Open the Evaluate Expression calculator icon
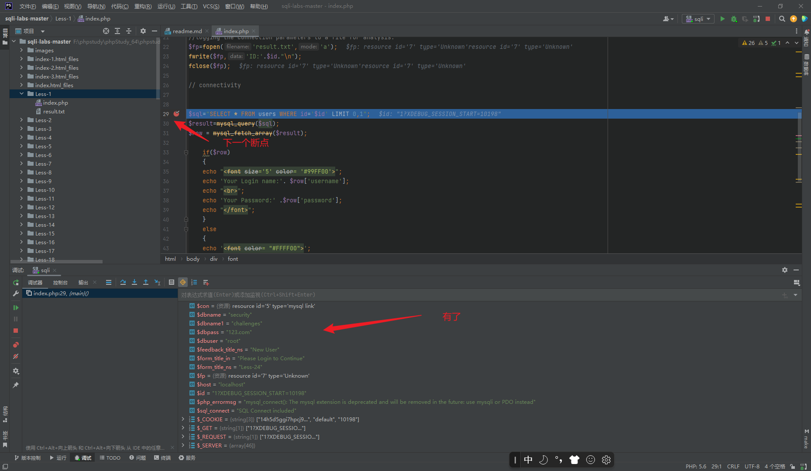 pyautogui.click(x=172, y=283)
